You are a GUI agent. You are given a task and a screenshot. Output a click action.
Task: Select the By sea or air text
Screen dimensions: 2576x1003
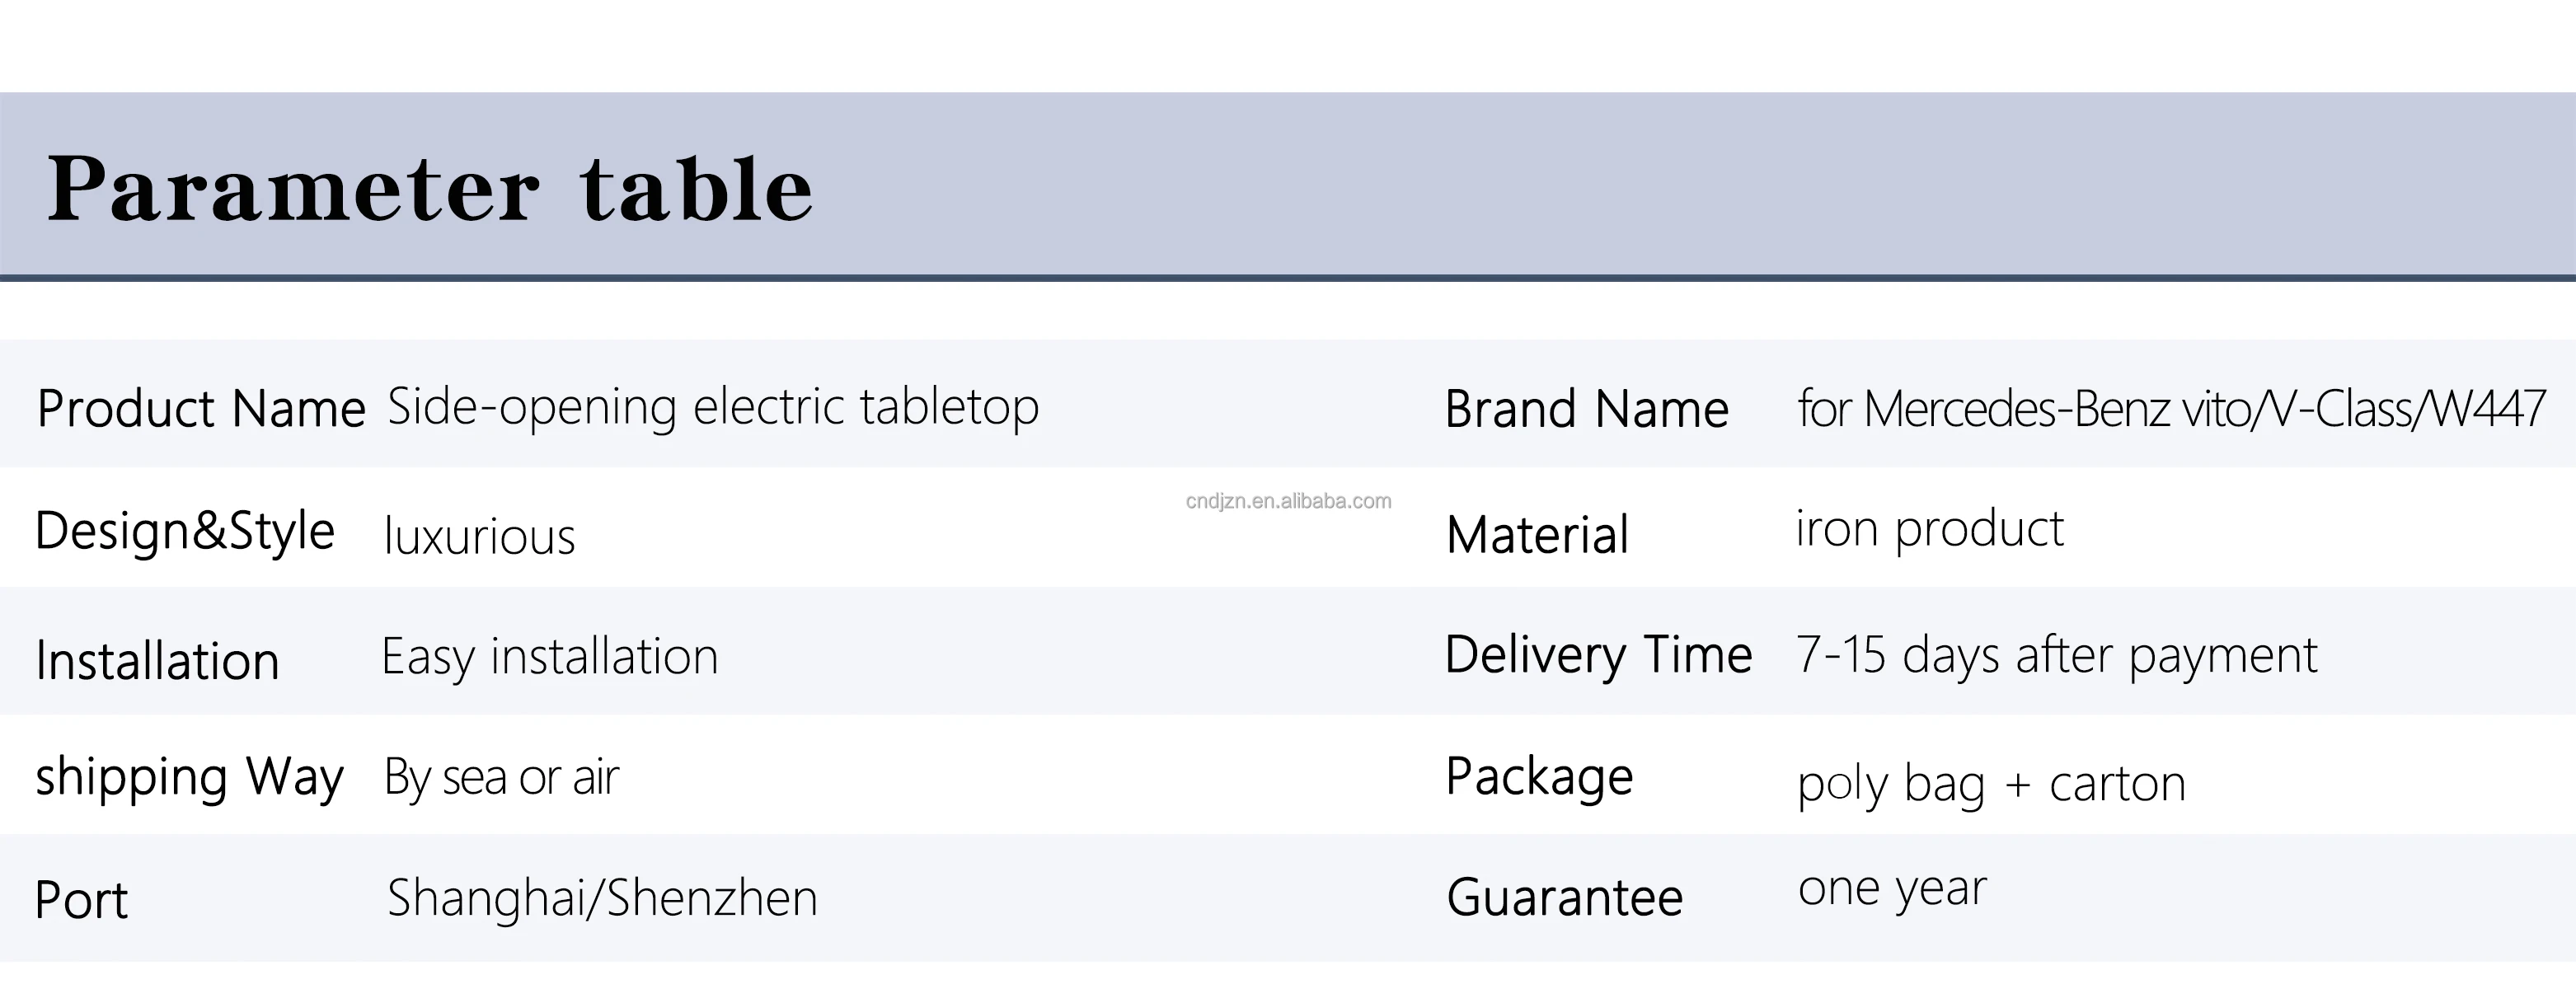(x=501, y=778)
